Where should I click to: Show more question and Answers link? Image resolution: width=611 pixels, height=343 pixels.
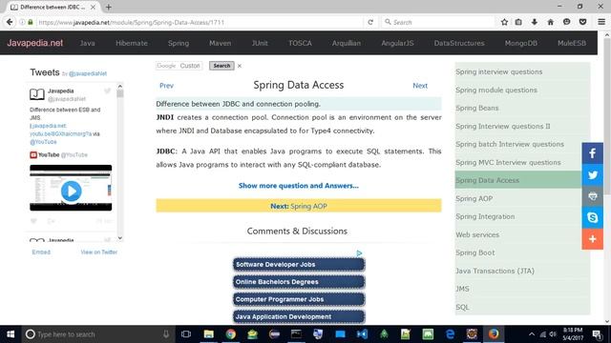(x=299, y=186)
